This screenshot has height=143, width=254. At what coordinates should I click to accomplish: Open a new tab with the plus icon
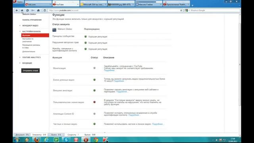(x=192, y=5)
